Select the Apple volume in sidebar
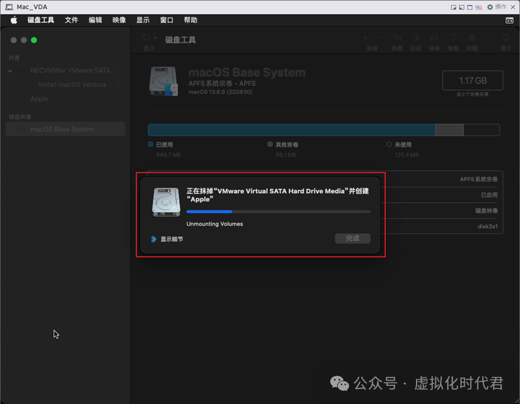 [x=66, y=99]
